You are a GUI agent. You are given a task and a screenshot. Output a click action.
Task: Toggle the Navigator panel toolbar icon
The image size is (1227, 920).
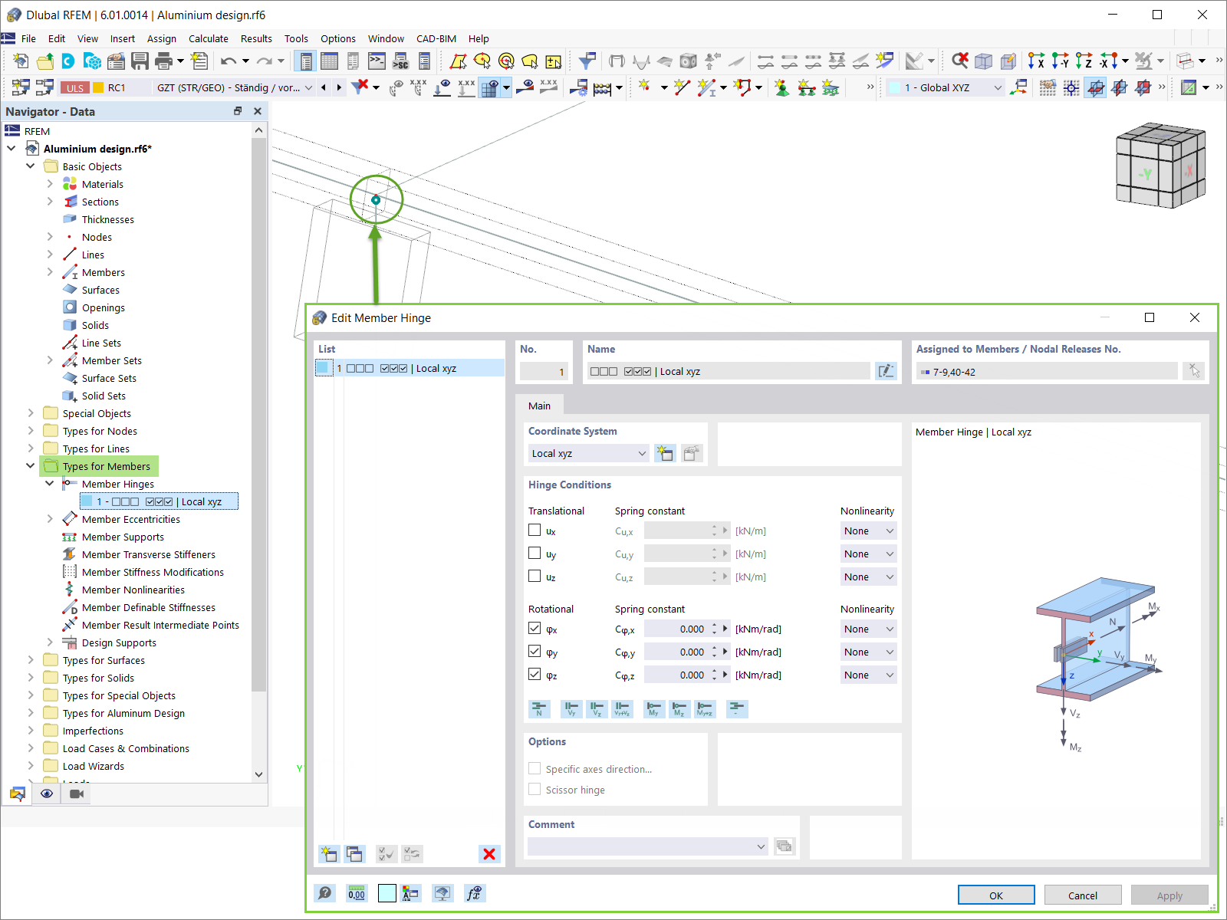(305, 61)
